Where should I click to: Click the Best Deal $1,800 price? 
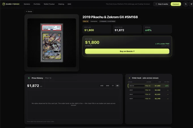92,42
